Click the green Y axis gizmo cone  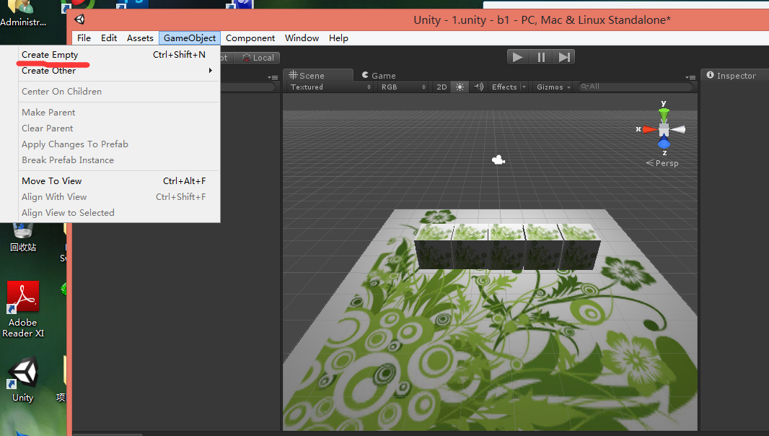664,115
